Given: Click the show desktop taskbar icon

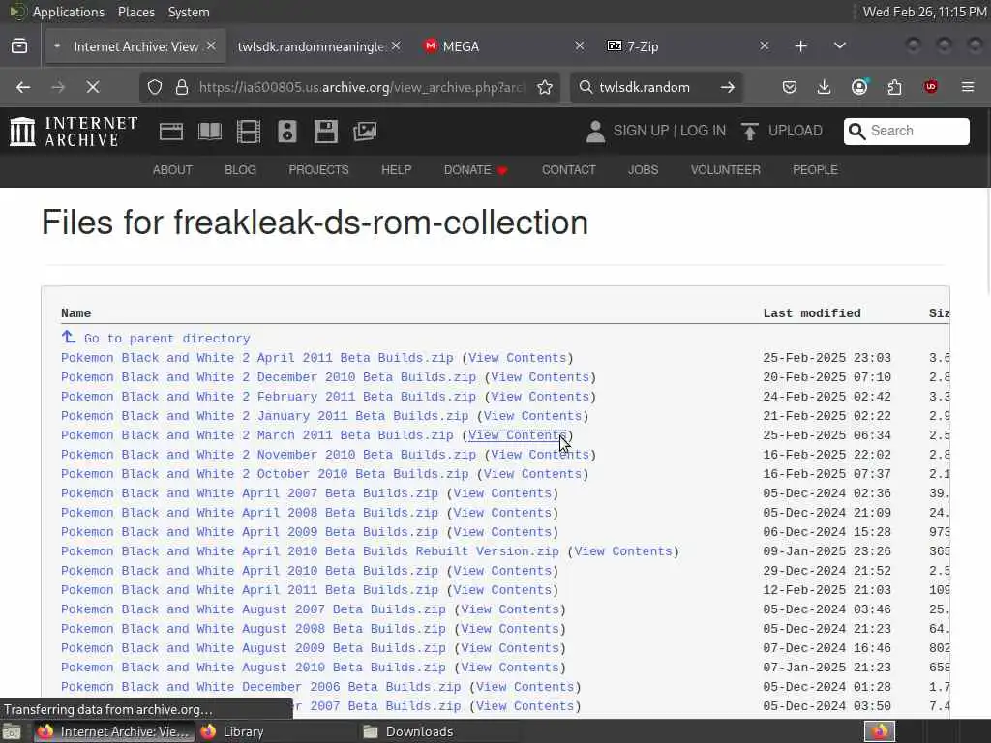Looking at the screenshot, I should pos(12,731).
